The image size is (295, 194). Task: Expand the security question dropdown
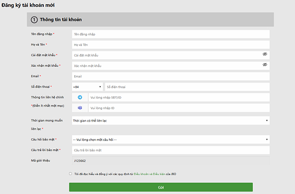coord(170,140)
